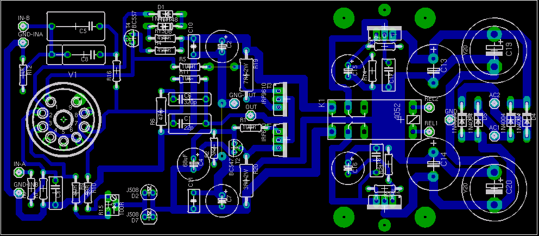This screenshot has width=539, height=236.
Task: Select J508 diode D7
Action: (150, 216)
